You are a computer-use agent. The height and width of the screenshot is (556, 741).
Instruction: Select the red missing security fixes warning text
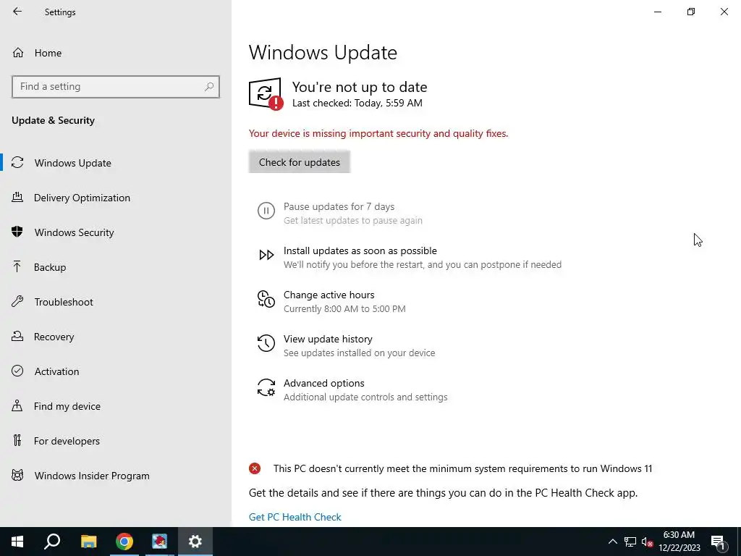[x=378, y=133]
